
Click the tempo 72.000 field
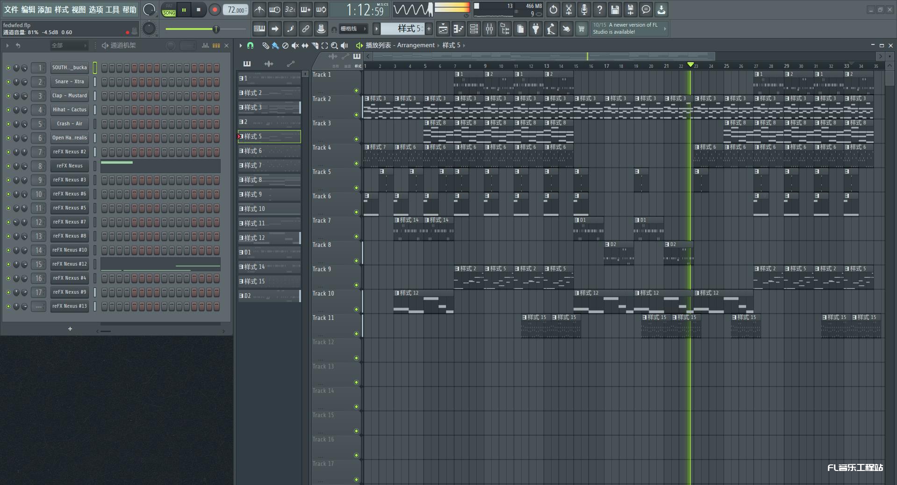tap(236, 10)
